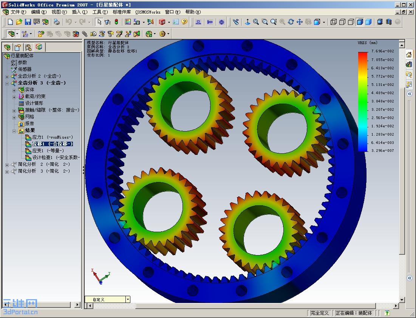
Task: Click the Zoom to Area icon
Action: [x=265, y=22]
